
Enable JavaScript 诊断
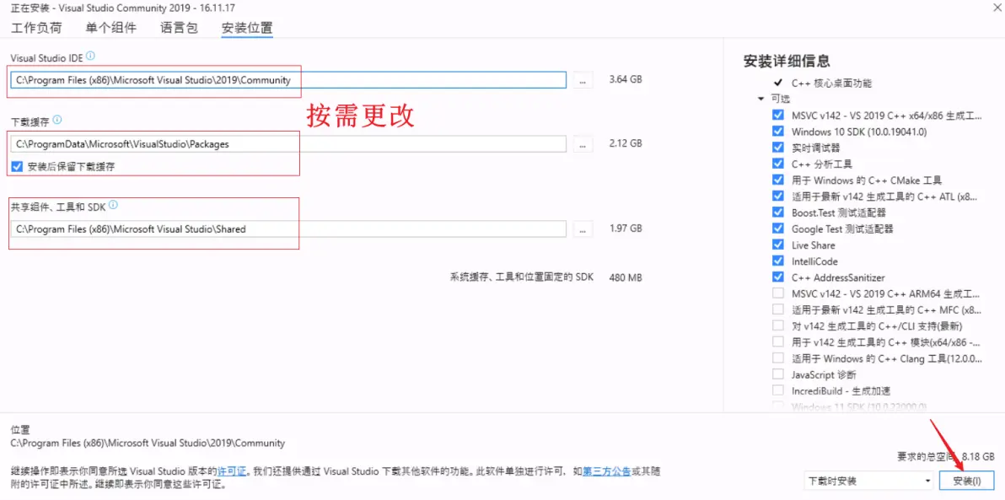point(778,374)
